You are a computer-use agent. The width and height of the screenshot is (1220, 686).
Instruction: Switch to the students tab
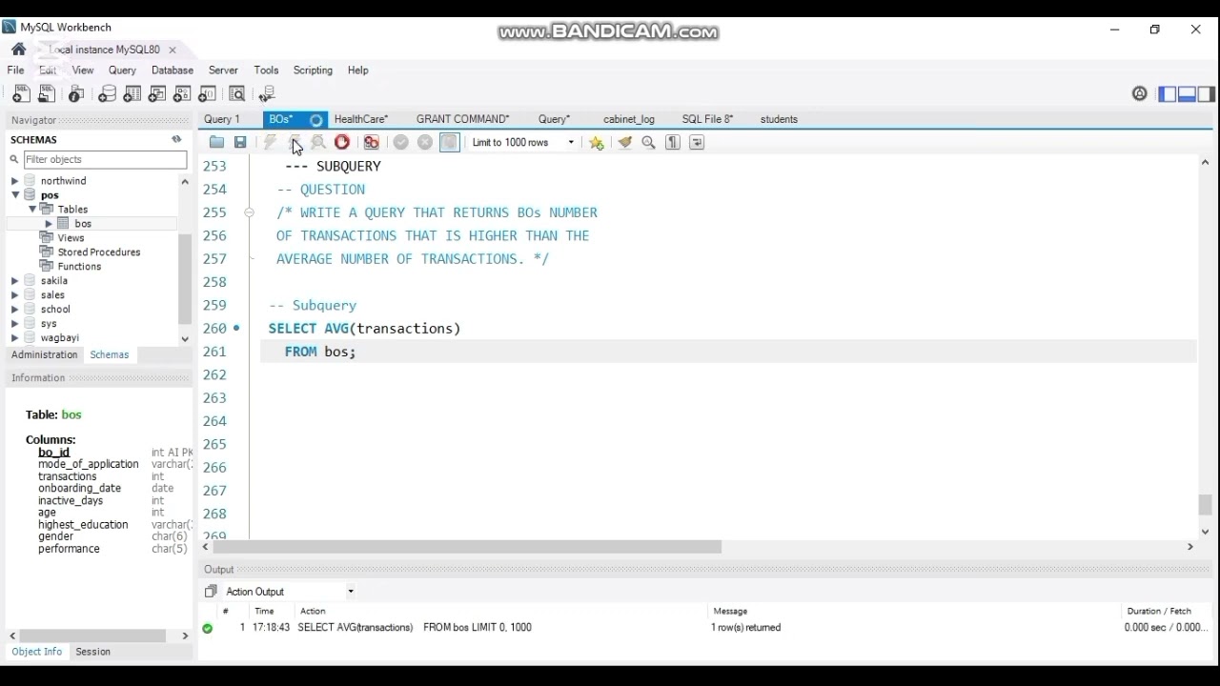[x=779, y=119]
